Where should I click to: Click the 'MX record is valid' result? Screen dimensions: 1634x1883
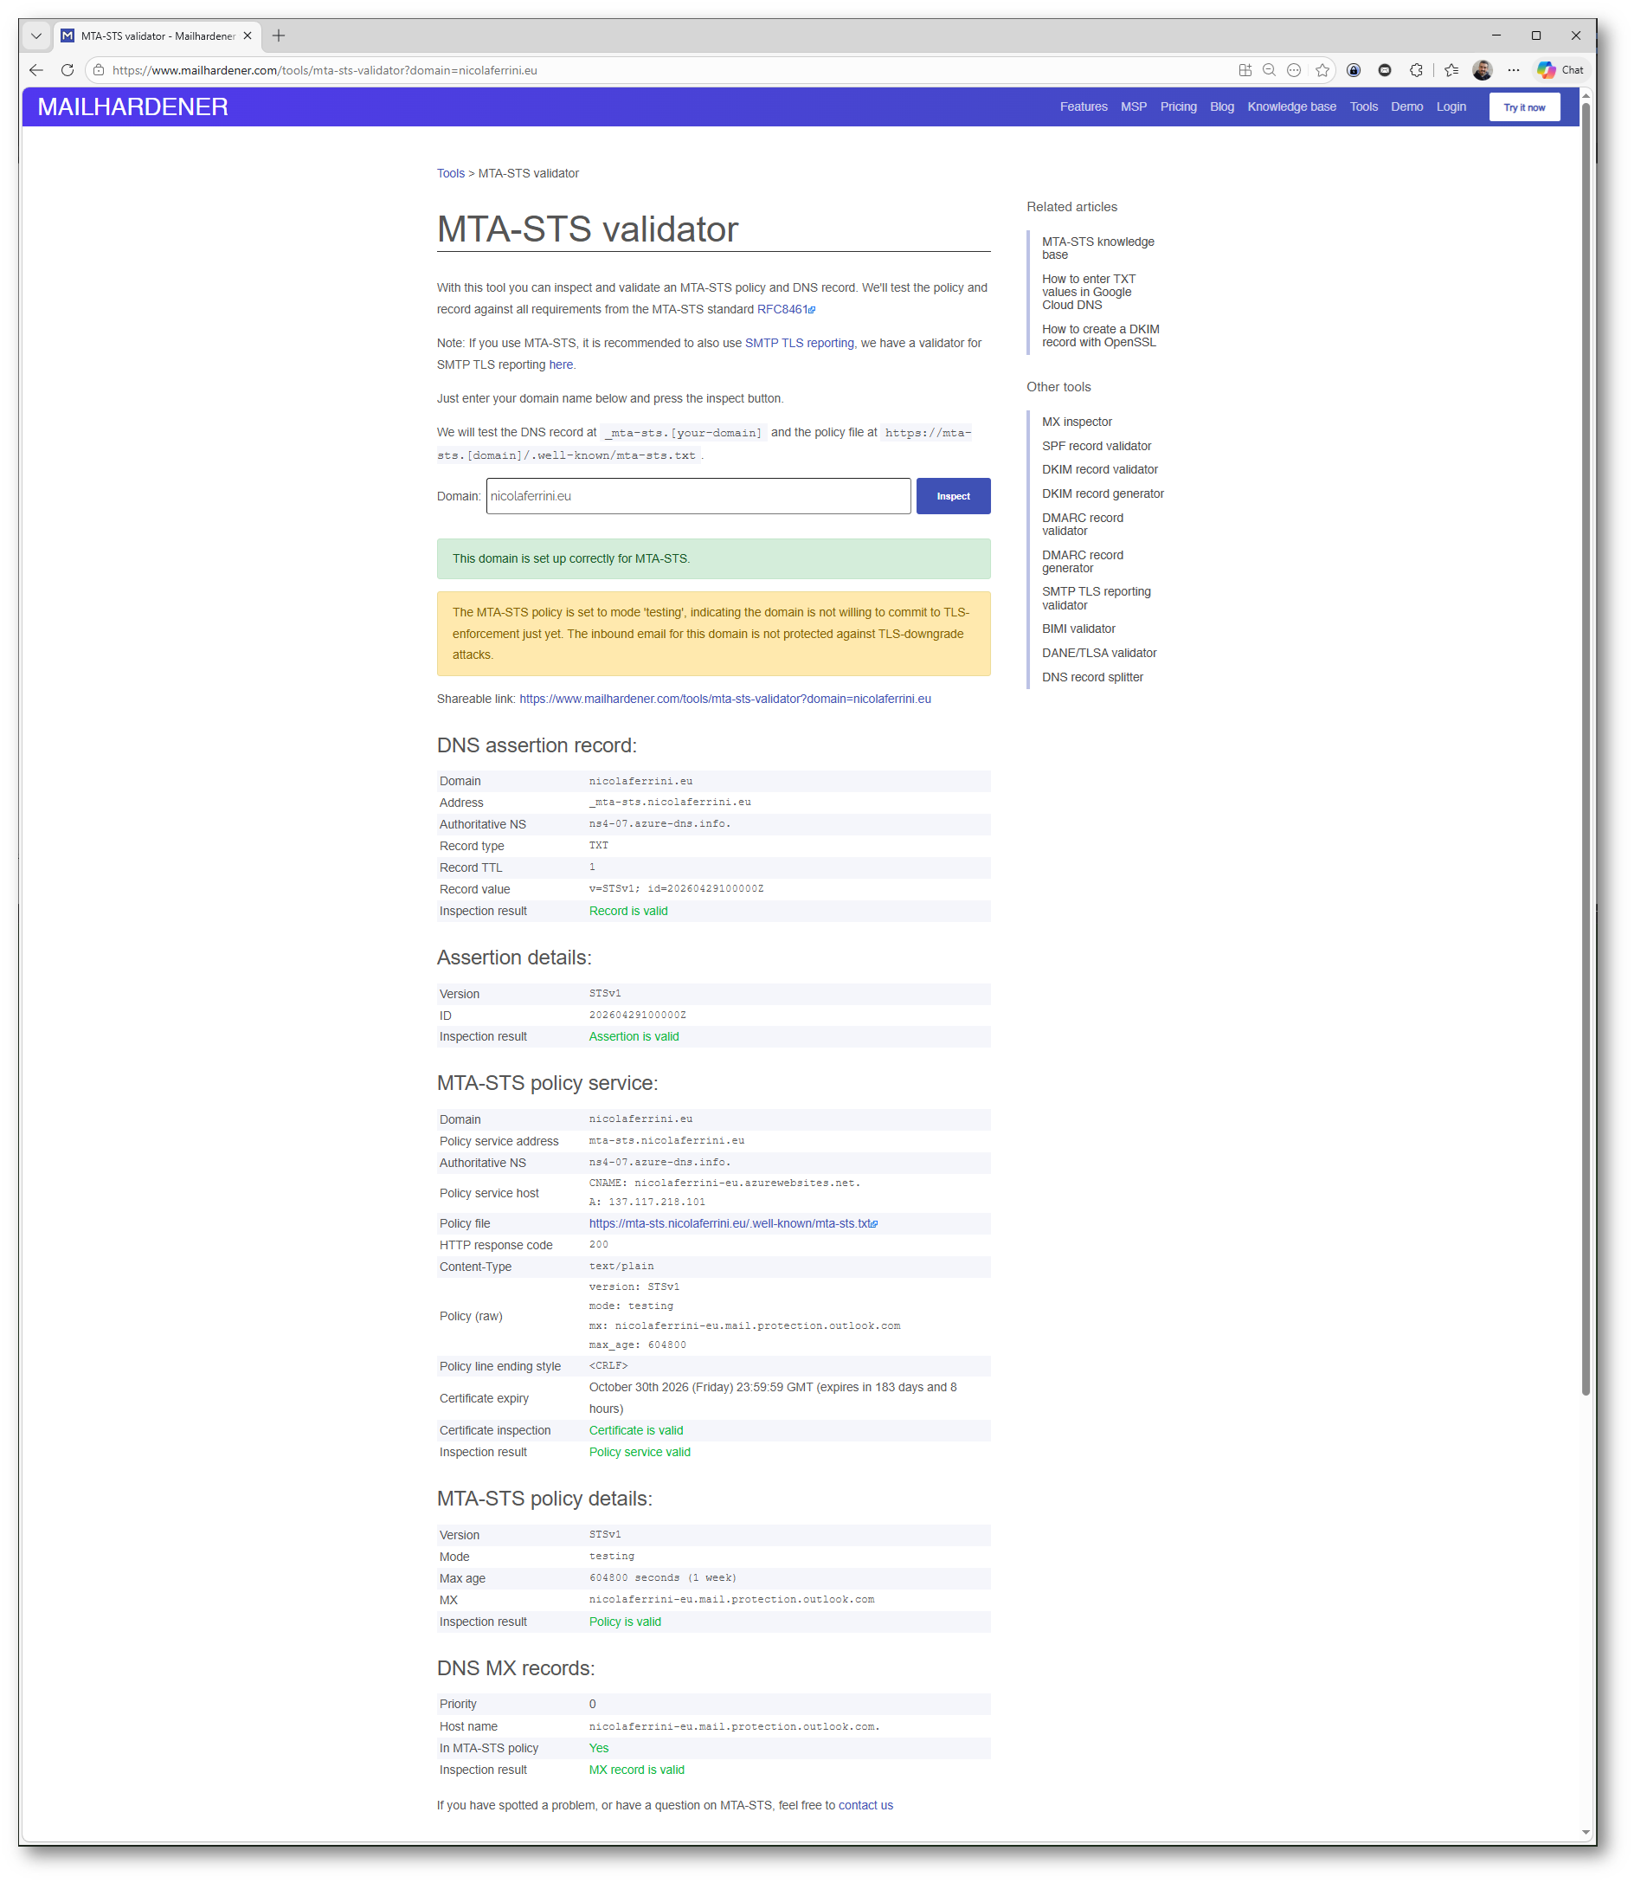point(636,1770)
